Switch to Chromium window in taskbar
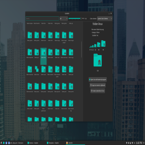Viewport: 145px width, 145px height. [x=16, y=143]
